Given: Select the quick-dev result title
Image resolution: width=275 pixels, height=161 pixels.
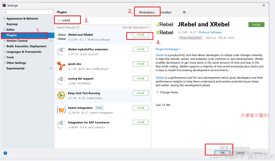Looking at the screenshot, I should (75, 64).
